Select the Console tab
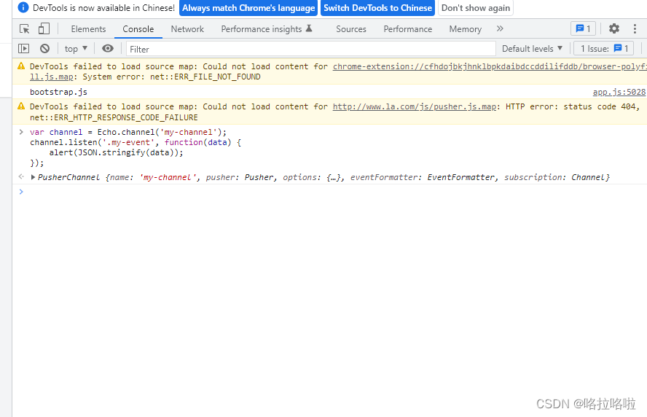Screen dimensions: 647x417 (x=138, y=29)
